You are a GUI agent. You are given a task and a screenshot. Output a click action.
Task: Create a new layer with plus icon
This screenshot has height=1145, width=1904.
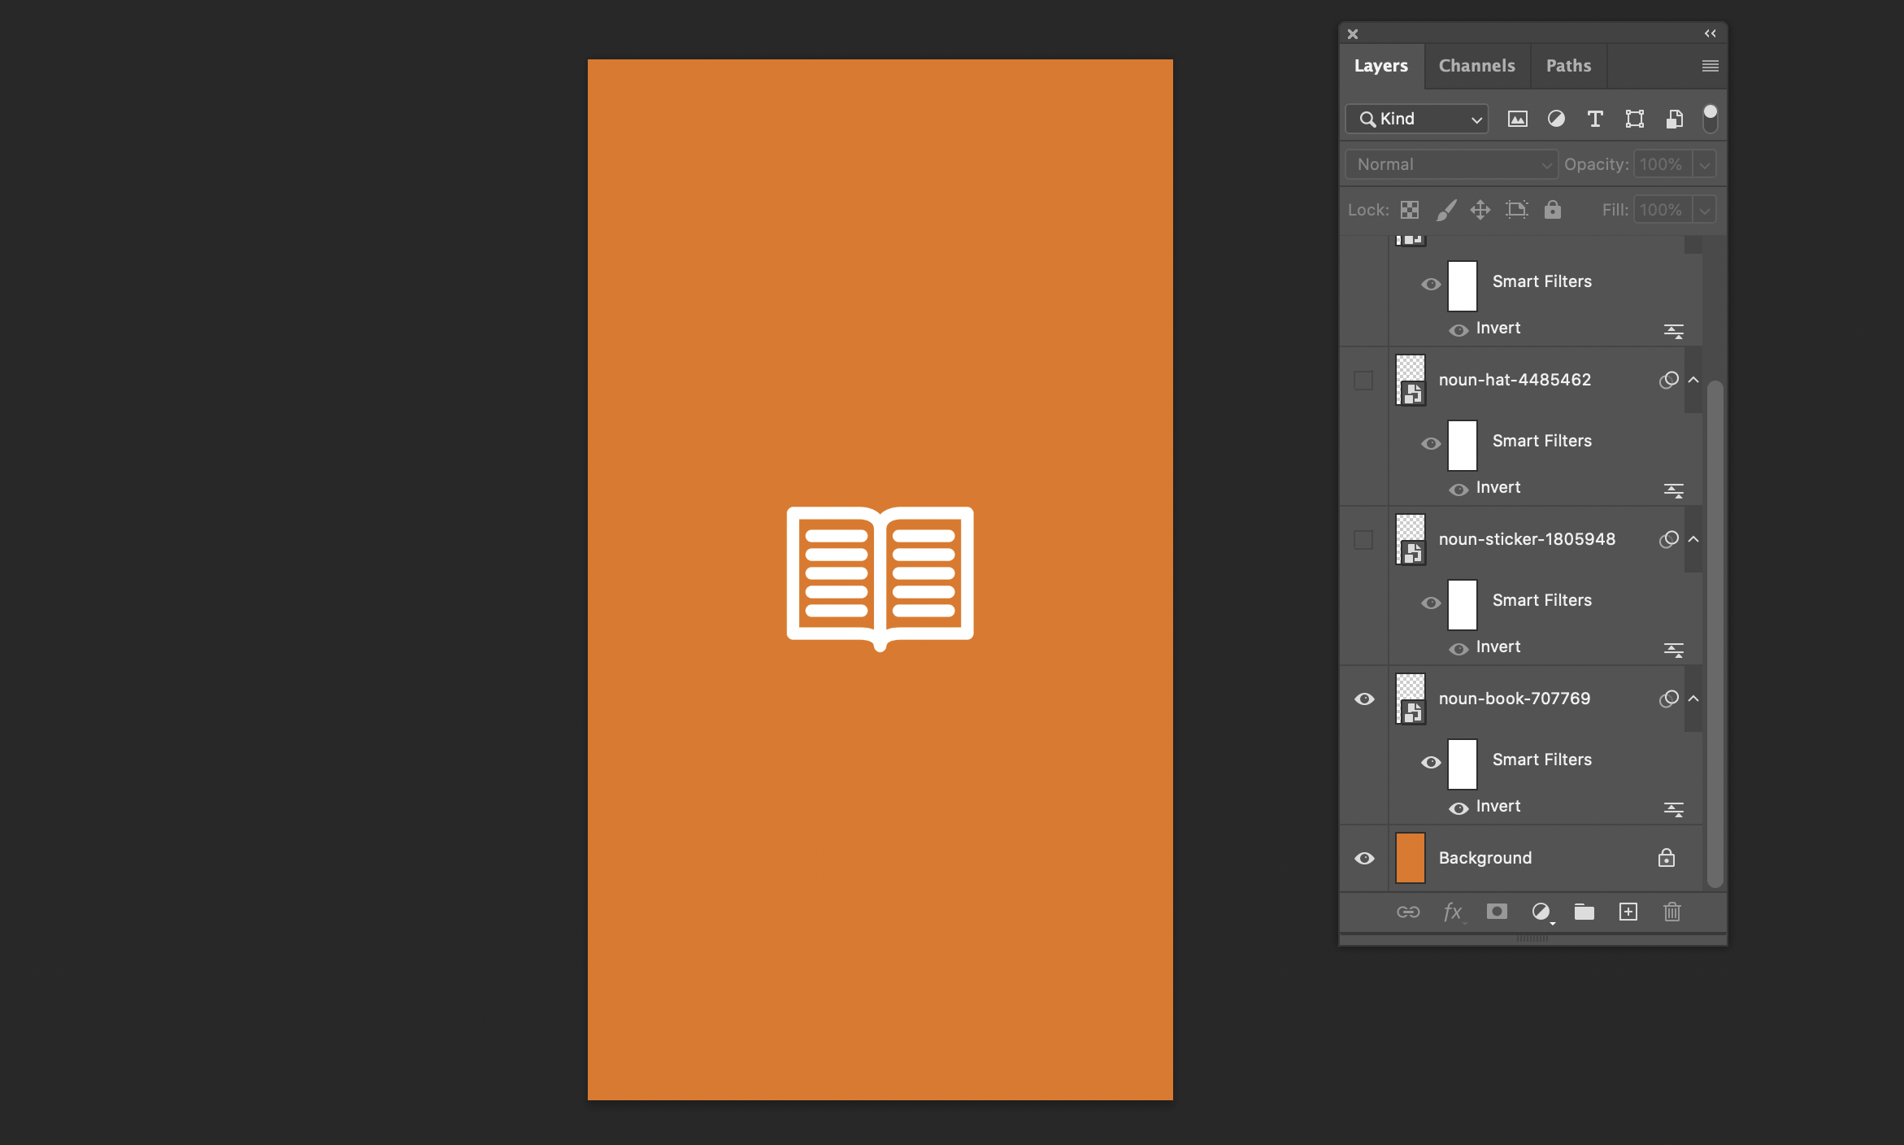(1628, 912)
